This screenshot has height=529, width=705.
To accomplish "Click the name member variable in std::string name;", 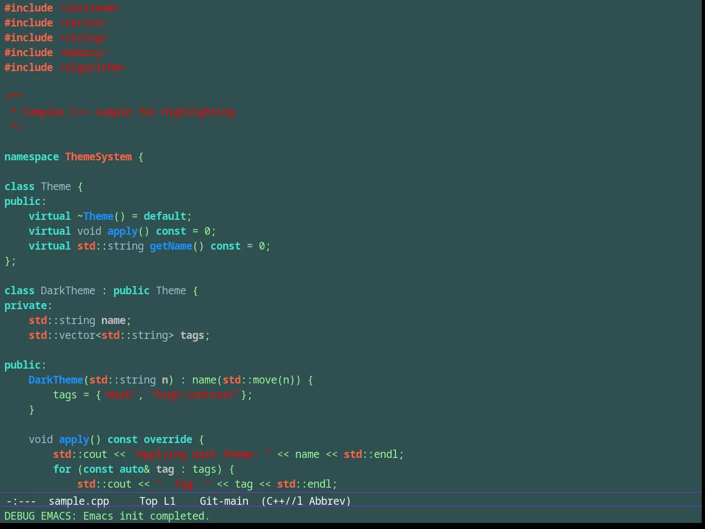I will (113, 320).
